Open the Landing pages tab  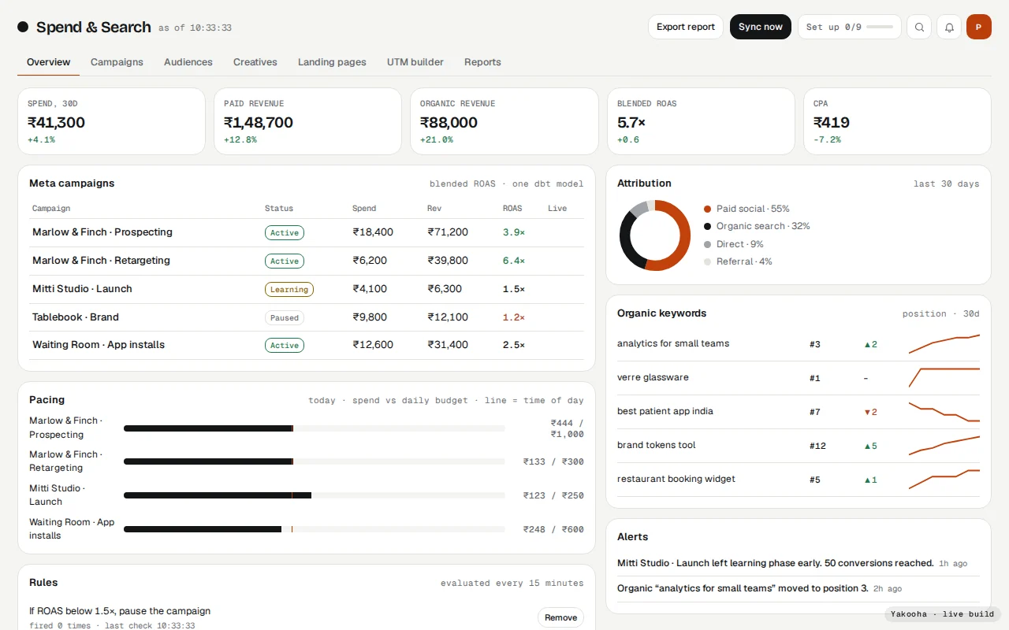pyautogui.click(x=332, y=62)
